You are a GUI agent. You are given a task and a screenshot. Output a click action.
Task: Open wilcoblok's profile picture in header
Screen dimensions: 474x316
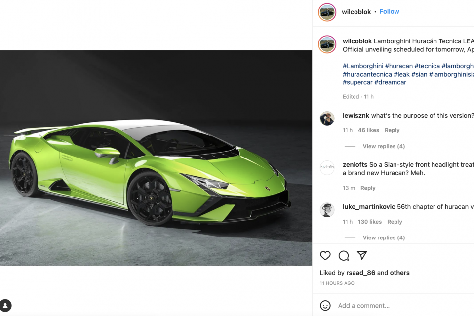click(327, 12)
